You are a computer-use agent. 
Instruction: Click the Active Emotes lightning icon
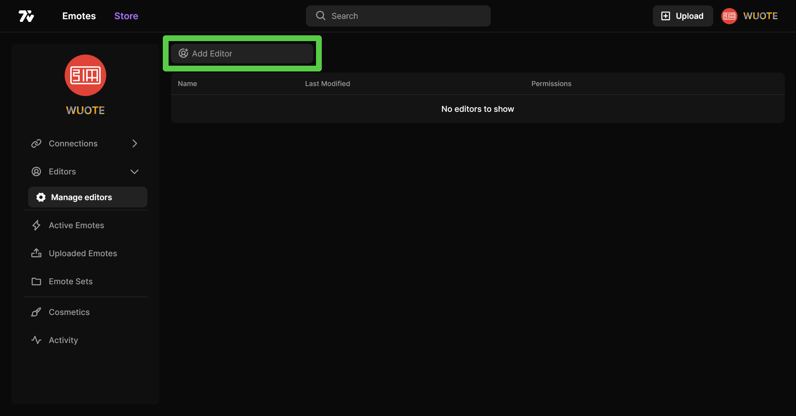click(36, 225)
